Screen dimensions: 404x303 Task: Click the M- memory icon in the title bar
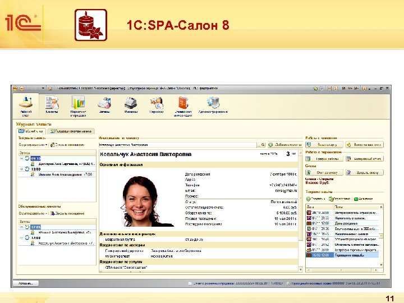click(x=356, y=89)
